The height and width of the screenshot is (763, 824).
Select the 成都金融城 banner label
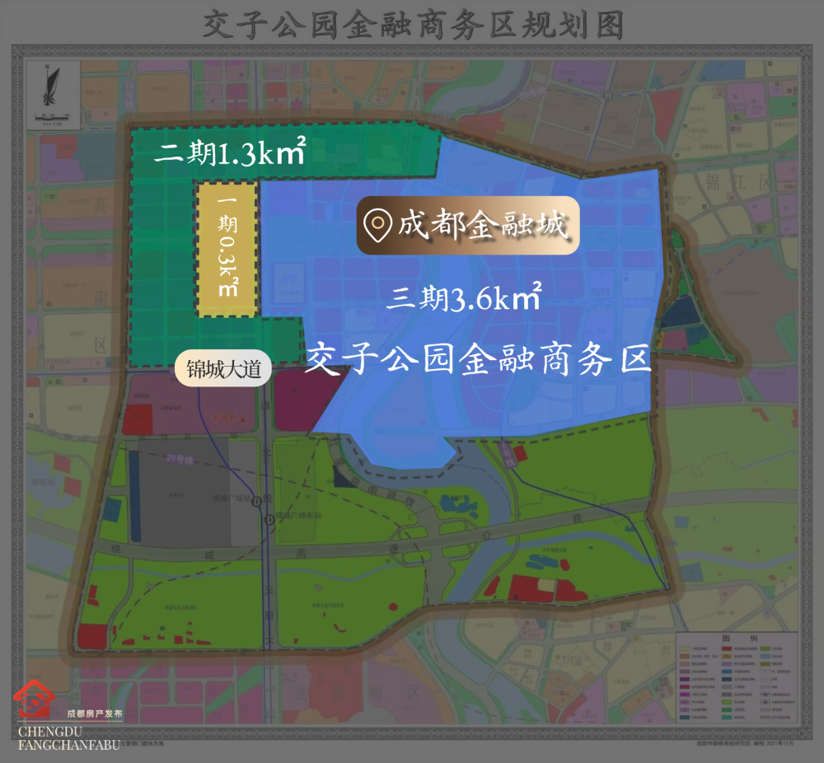coord(468,226)
